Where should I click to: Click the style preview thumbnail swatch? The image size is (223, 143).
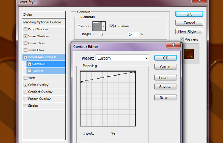(x=189, y=54)
